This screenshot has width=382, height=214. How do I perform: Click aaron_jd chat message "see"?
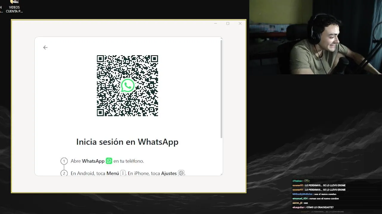(300, 203)
